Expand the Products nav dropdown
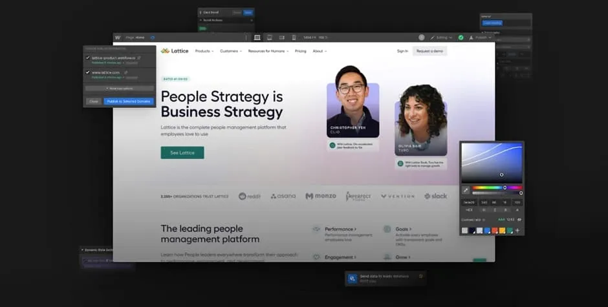The height and width of the screenshot is (307, 608). [x=204, y=51]
